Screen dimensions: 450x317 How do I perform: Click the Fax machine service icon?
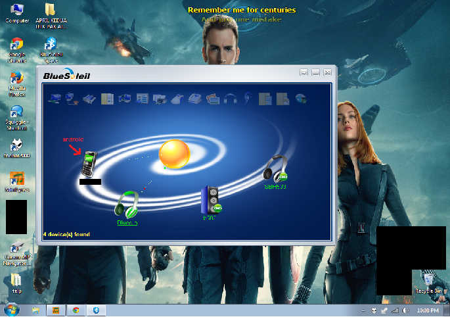195,99
